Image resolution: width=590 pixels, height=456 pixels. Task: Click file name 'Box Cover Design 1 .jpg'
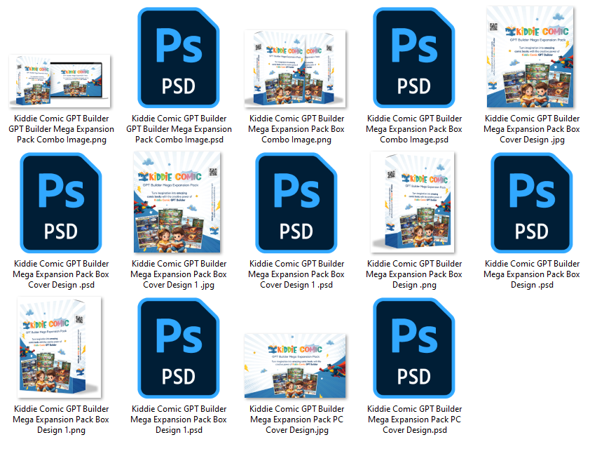coord(179,274)
